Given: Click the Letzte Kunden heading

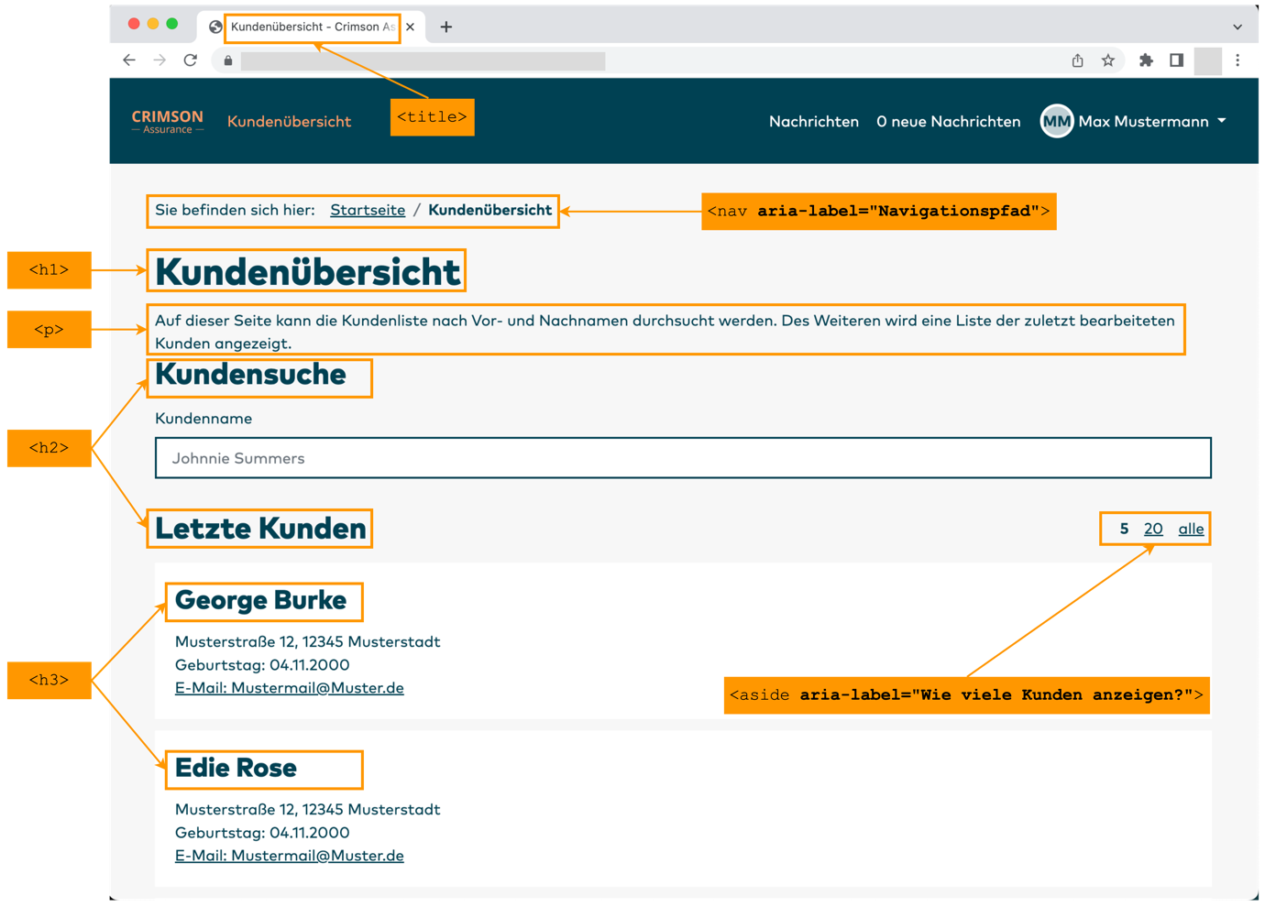Looking at the screenshot, I should (x=260, y=529).
